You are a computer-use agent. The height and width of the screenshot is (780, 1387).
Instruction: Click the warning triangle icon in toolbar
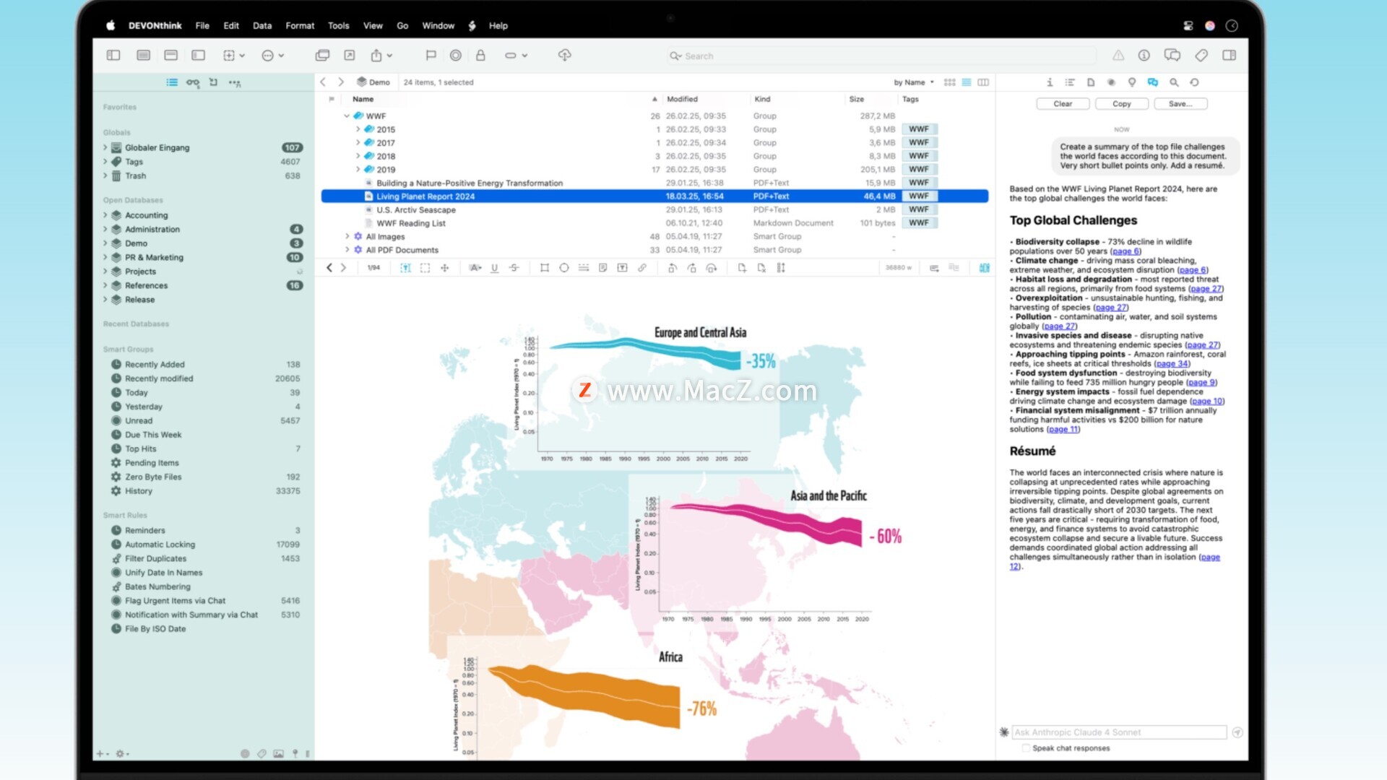pyautogui.click(x=1118, y=55)
